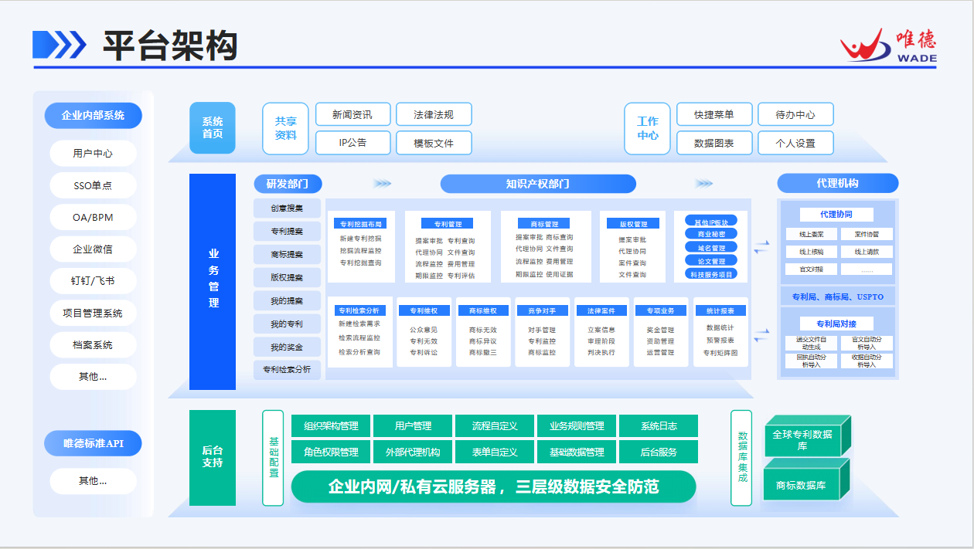Click the 企业内网/私有云服务器 banner

(x=494, y=486)
